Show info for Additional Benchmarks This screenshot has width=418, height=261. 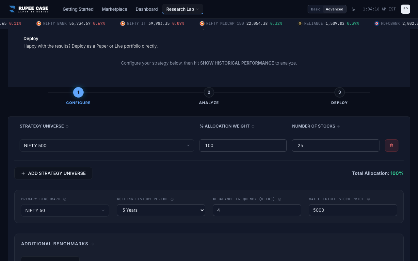(92, 244)
